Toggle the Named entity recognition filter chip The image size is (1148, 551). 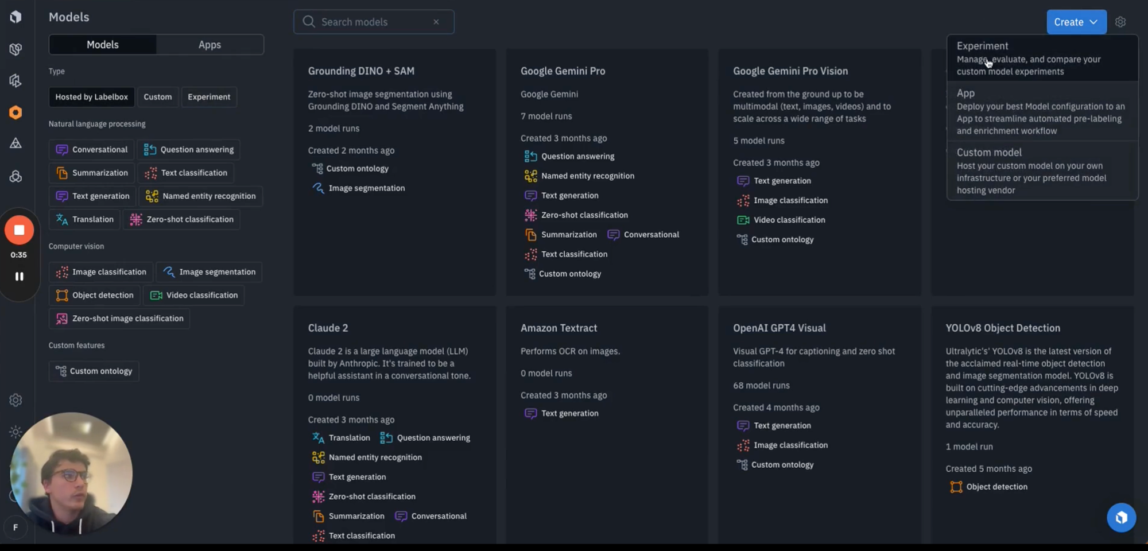(201, 196)
